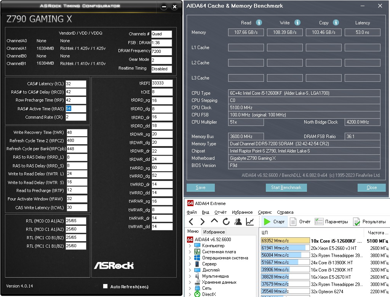The width and height of the screenshot is (390, 297).
Task: Expand the Дисплей tree node
Action: 190,270
